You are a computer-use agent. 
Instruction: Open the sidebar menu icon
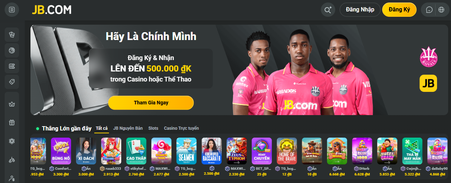12,10
